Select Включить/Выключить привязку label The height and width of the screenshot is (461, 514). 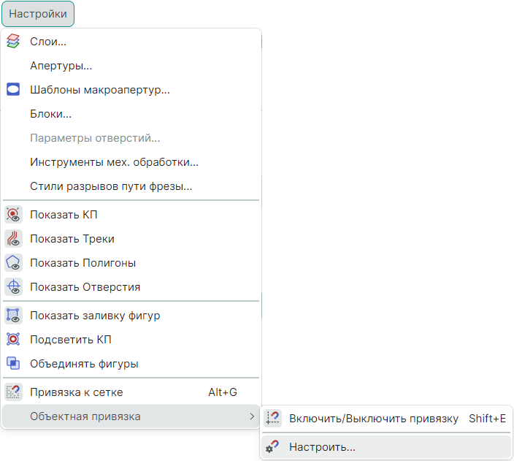pyautogui.click(x=374, y=419)
